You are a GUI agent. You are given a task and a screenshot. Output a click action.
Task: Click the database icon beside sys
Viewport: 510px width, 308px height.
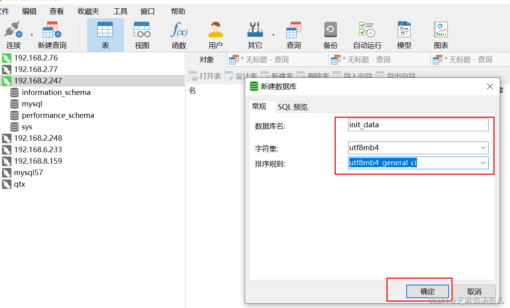click(15, 127)
